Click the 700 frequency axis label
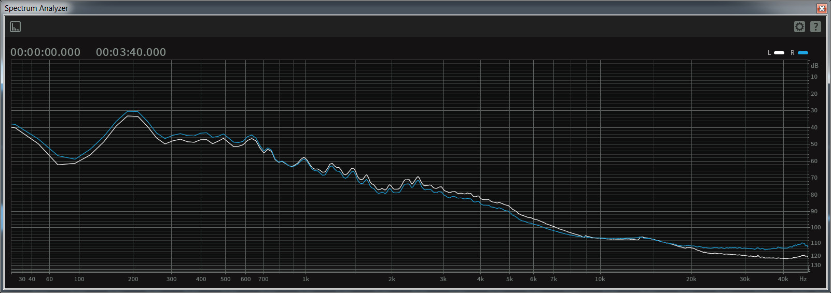831x293 pixels. (264, 279)
